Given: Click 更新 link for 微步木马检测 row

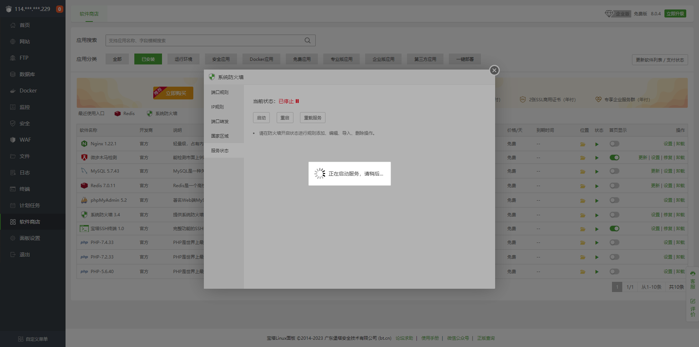Looking at the screenshot, I should click(643, 158).
